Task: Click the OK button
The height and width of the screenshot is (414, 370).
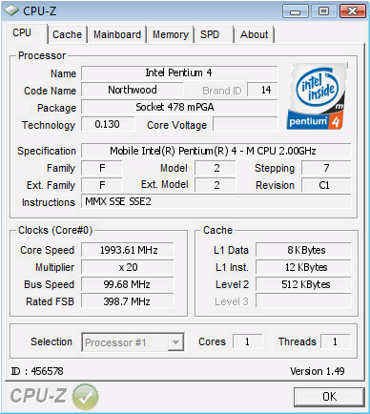Action: tap(329, 397)
